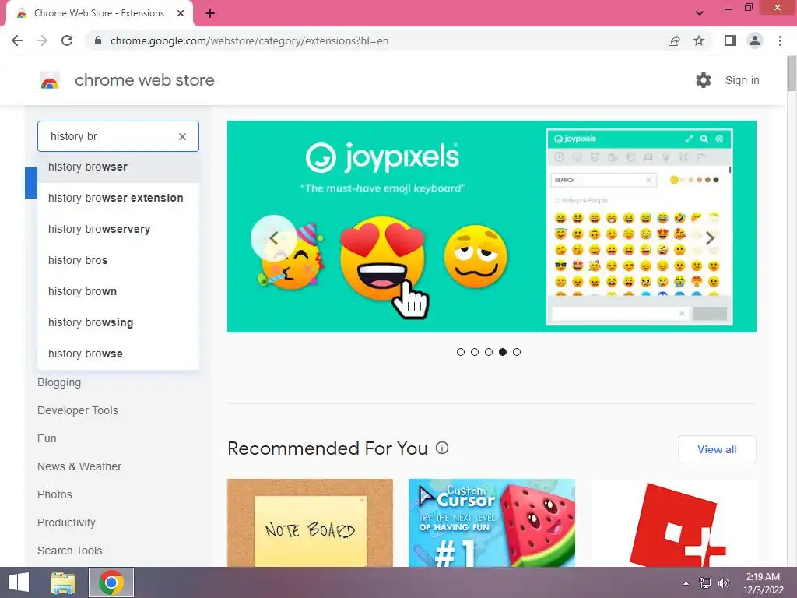Image resolution: width=797 pixels, height=598 pixels.
Task: Show the next carousel slide
Action: coord(710,238)
